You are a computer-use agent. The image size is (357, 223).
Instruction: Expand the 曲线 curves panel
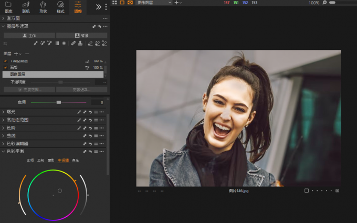click(x=3, y=135)
